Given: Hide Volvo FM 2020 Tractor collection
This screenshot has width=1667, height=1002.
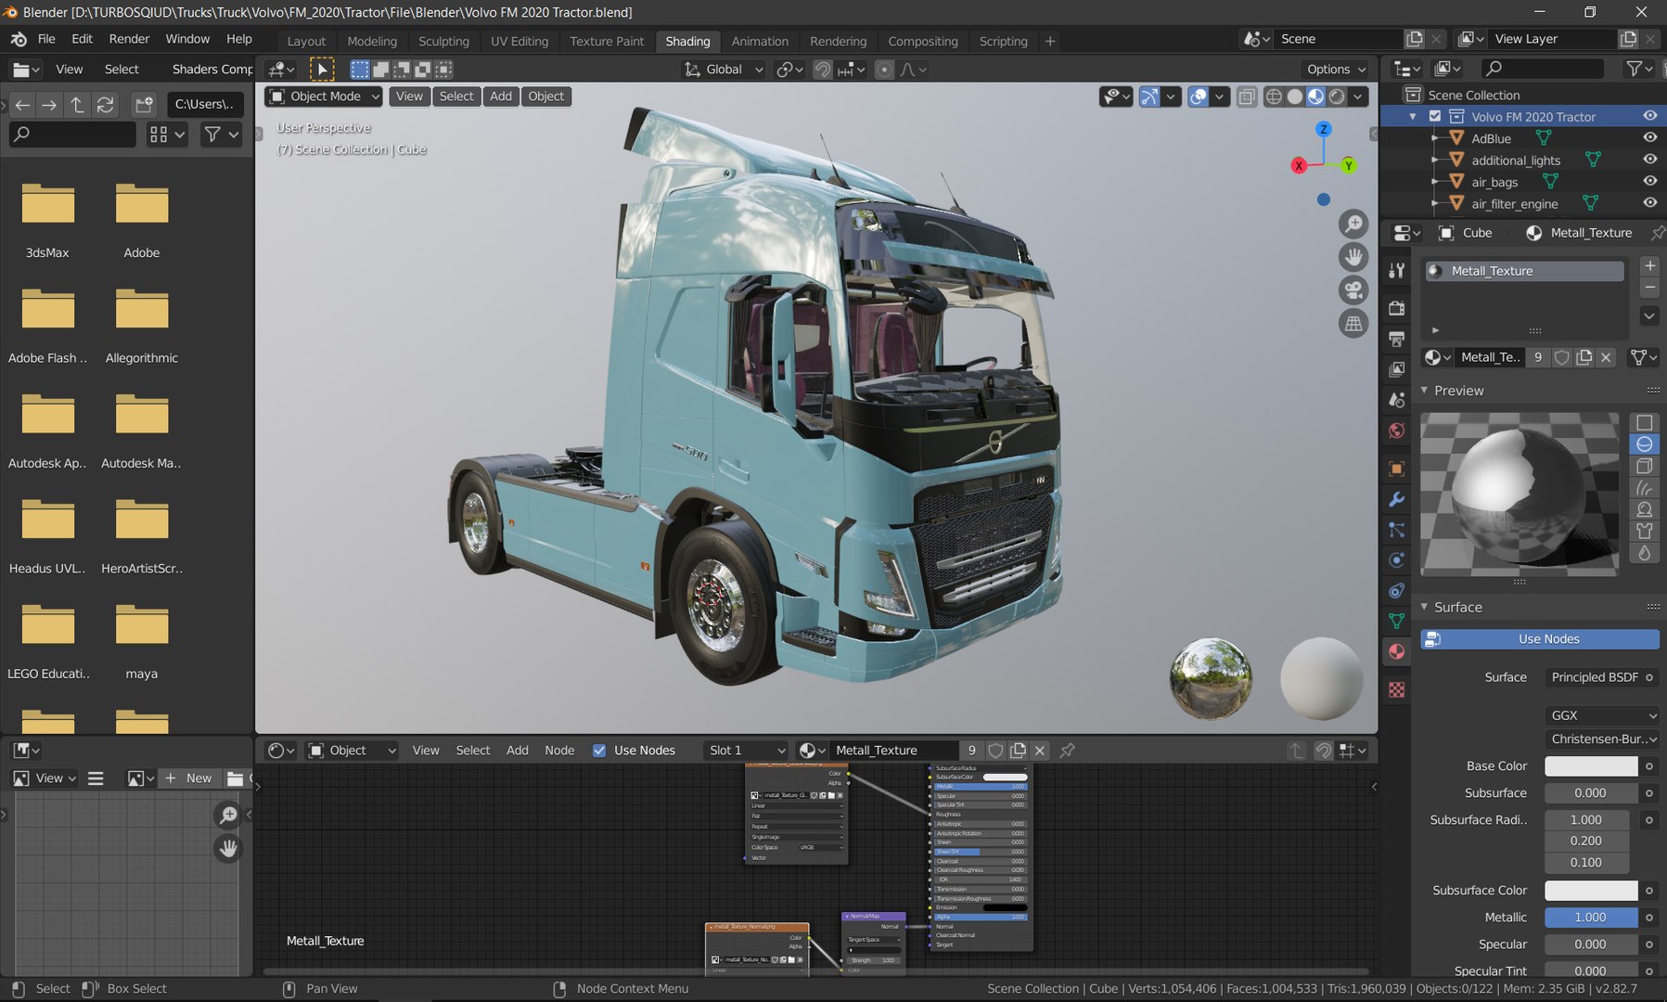Looking at the screenshot, I should tap(1650, 116).
